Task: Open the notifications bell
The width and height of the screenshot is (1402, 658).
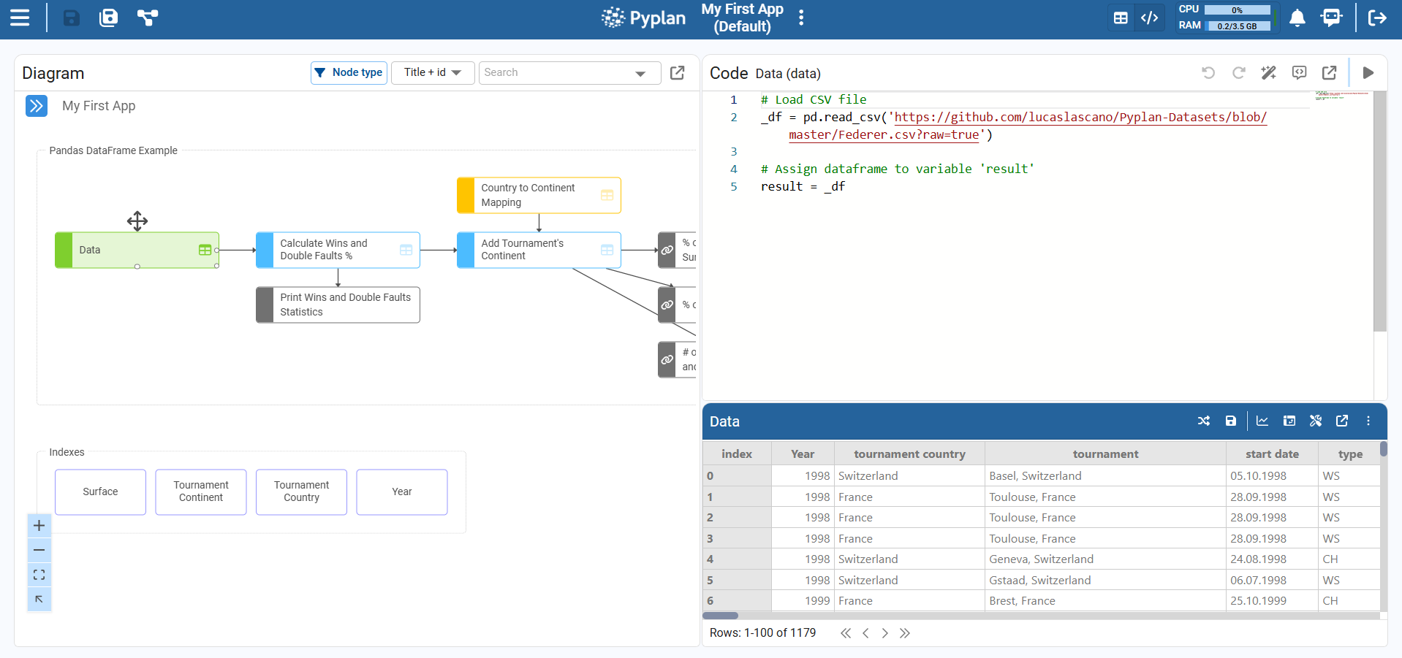Action: point(1297,18)
